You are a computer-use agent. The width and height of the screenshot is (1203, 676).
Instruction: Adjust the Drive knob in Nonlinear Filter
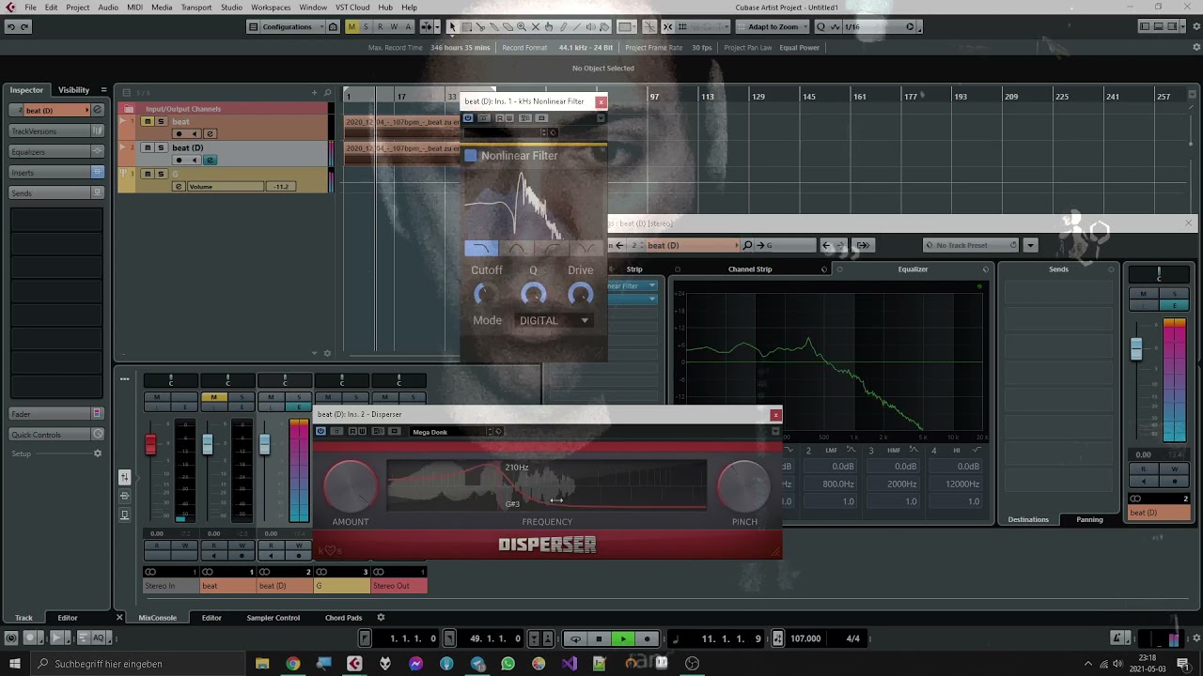click(580, 295)
